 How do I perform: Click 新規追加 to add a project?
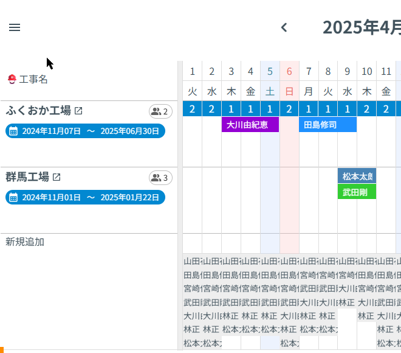pyautogui.click(x=25, y=242)
